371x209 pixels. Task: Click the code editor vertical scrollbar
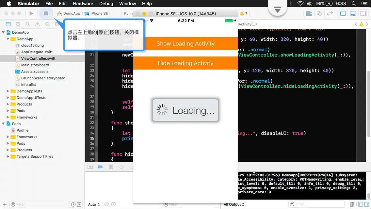[369, 104]
